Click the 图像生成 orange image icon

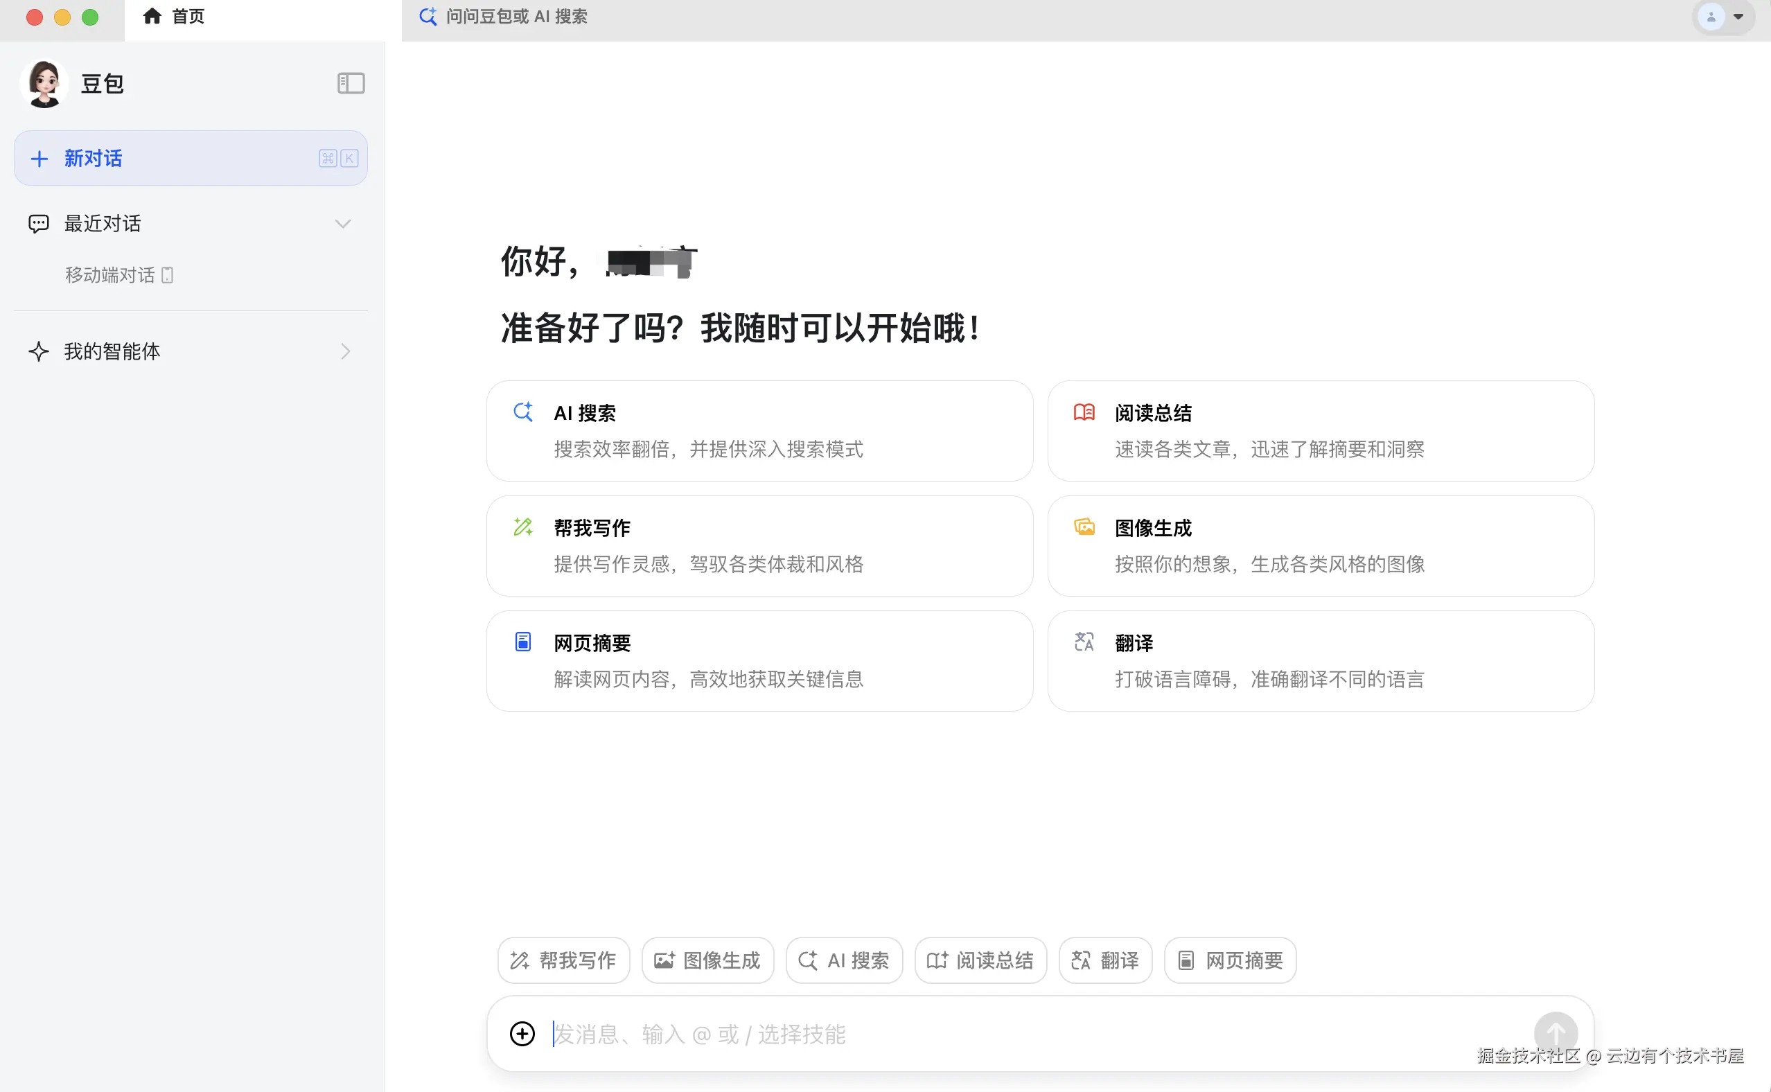(x=1084, y=527)
